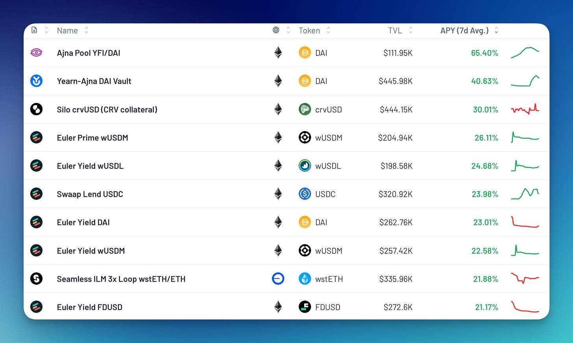Click the sparkline for Euler Yield FDUSD

point(525,307)
